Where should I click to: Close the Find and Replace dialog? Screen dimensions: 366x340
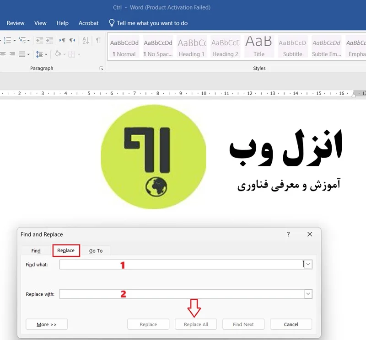coord(310,234)
